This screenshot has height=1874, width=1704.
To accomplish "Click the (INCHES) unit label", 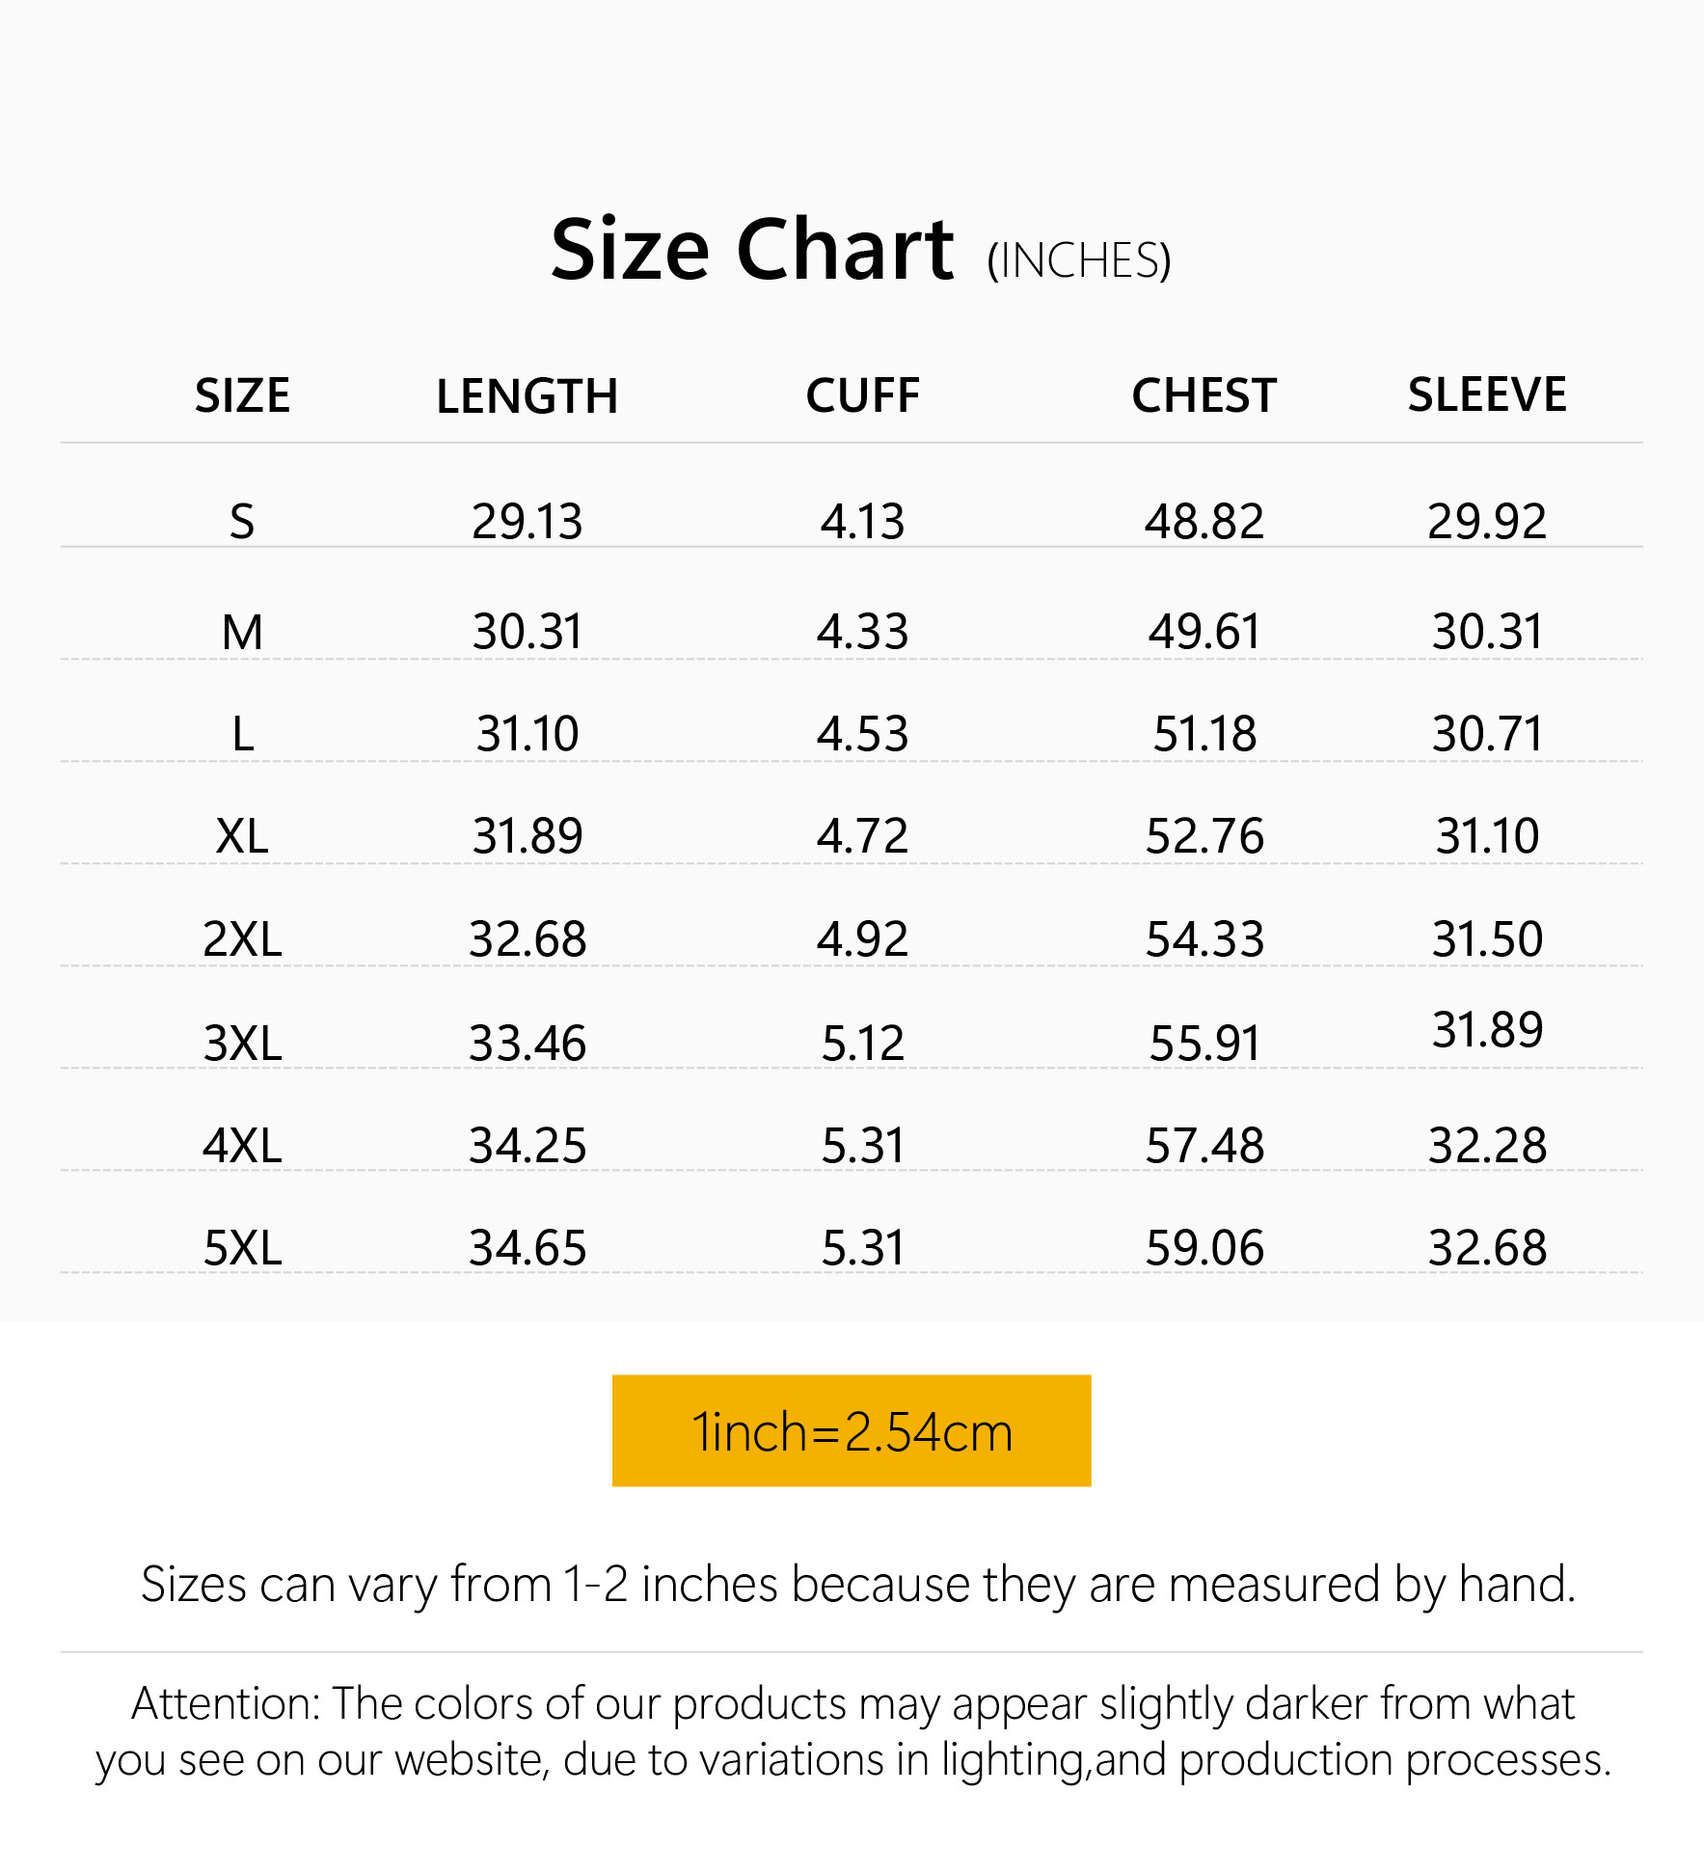I will tap(1078, 260).
